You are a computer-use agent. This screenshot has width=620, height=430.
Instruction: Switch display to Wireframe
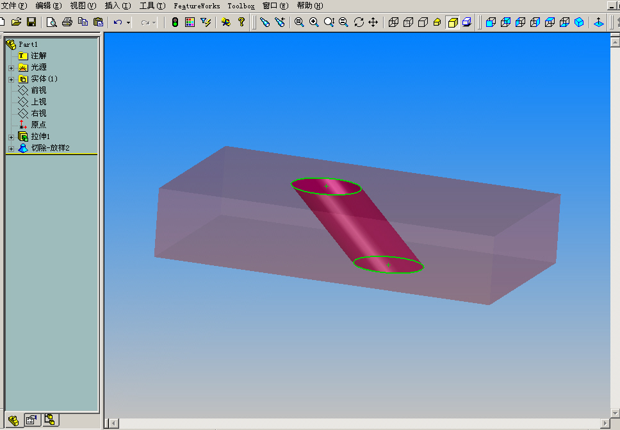393,22
